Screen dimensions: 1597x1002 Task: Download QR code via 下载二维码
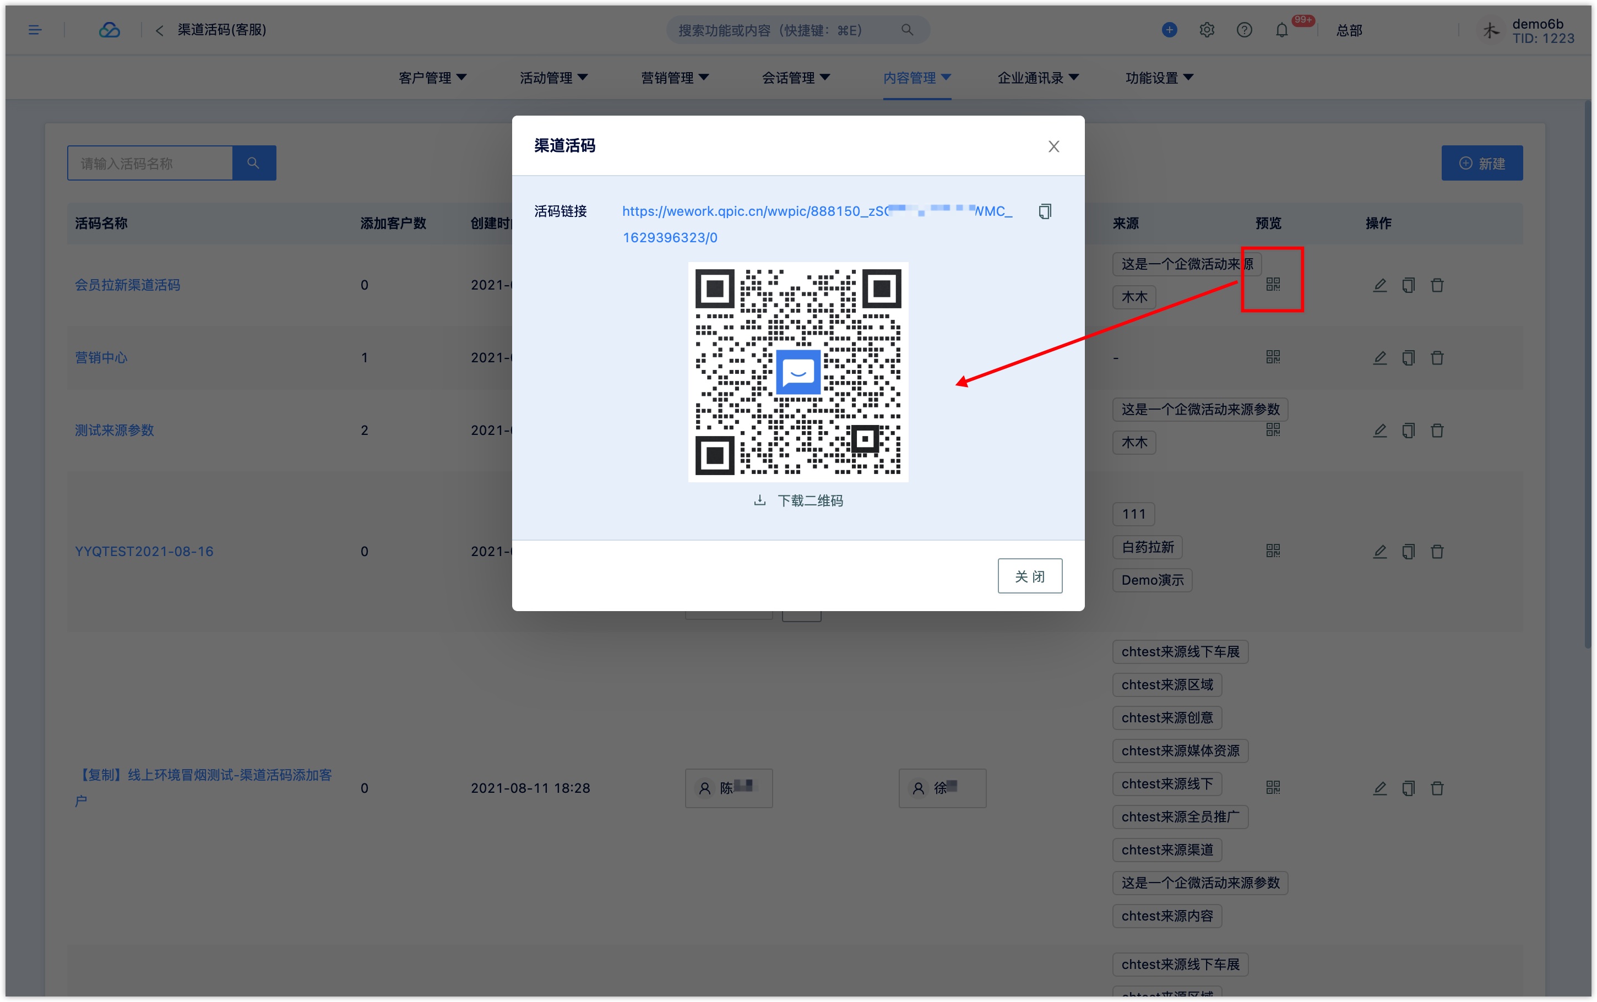coord(798,500)
